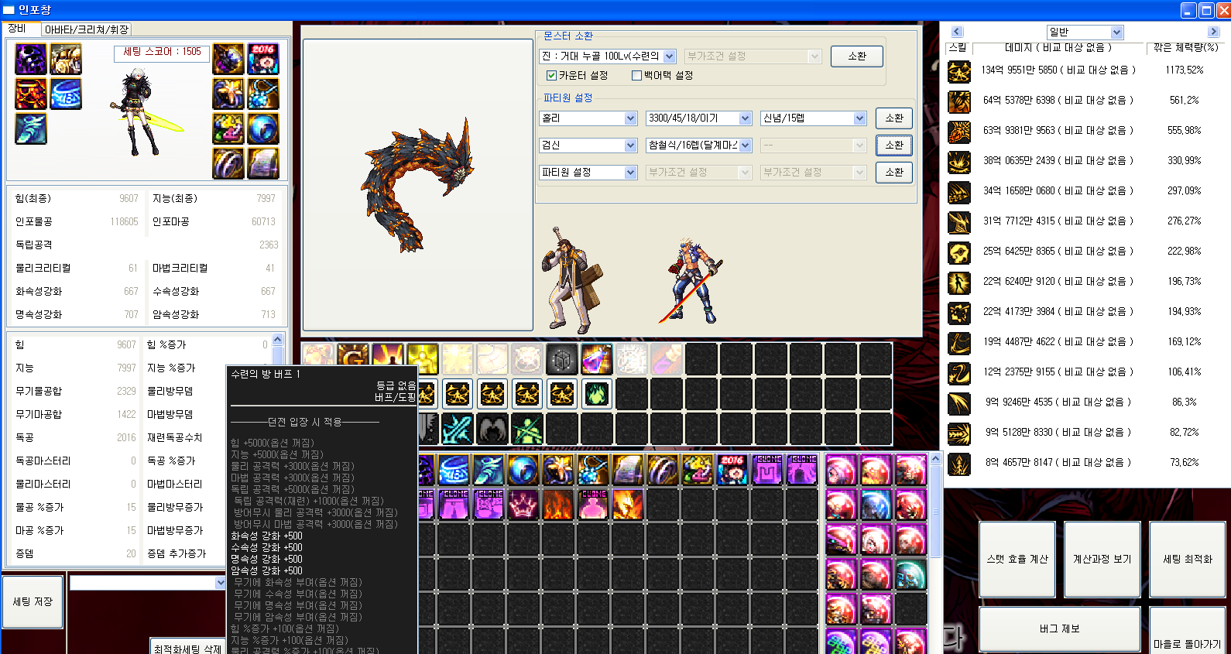Select the equipped teal boots icon

[x=31, y=128]
